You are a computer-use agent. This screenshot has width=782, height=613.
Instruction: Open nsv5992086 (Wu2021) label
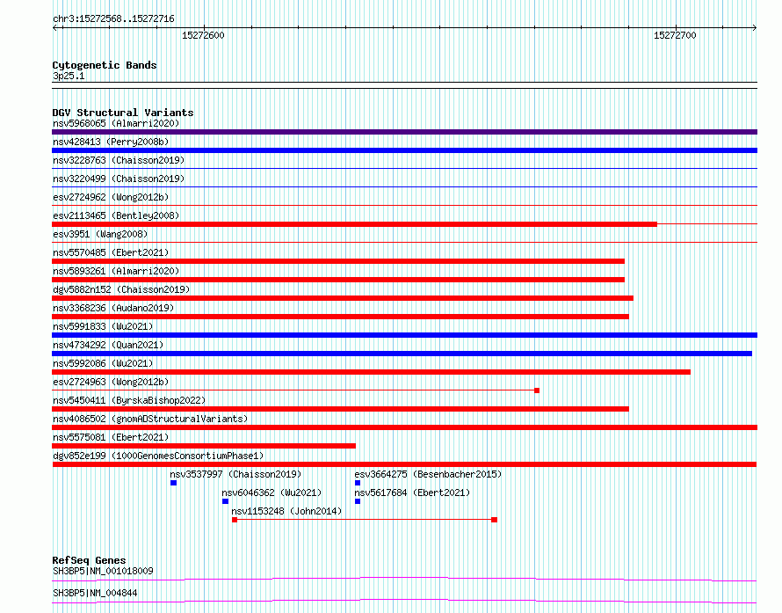click(x=103, y=363)
